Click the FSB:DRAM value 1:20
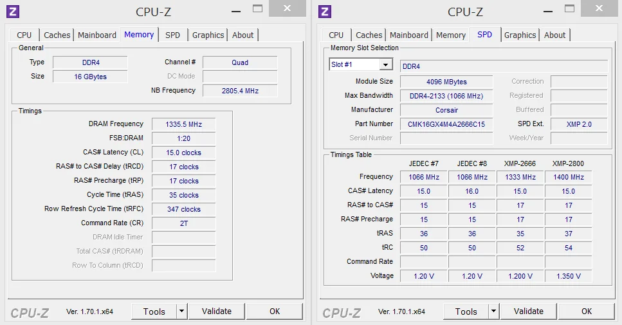Screen dimensions: 622x325 184,138
